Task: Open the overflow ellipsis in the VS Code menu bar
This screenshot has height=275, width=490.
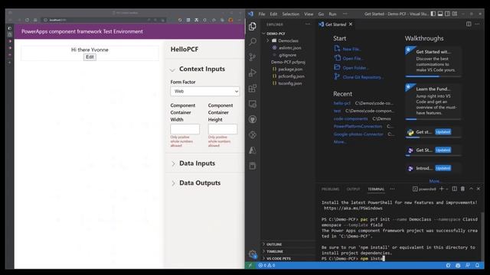Action: tap(345, 14)
